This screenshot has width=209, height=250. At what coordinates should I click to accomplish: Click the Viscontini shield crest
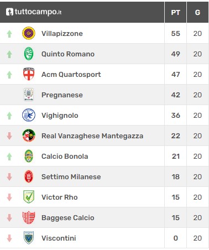(x=29, y=238)
